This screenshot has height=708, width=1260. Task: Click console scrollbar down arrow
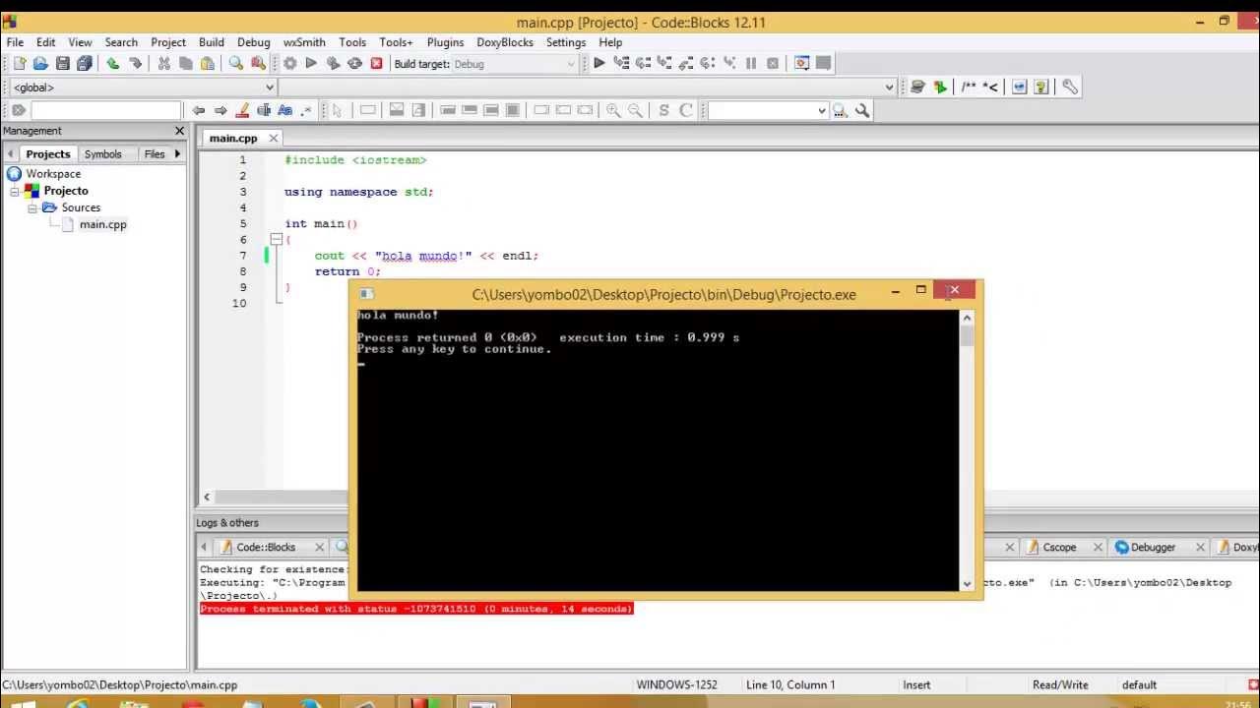tap(968, 583)
